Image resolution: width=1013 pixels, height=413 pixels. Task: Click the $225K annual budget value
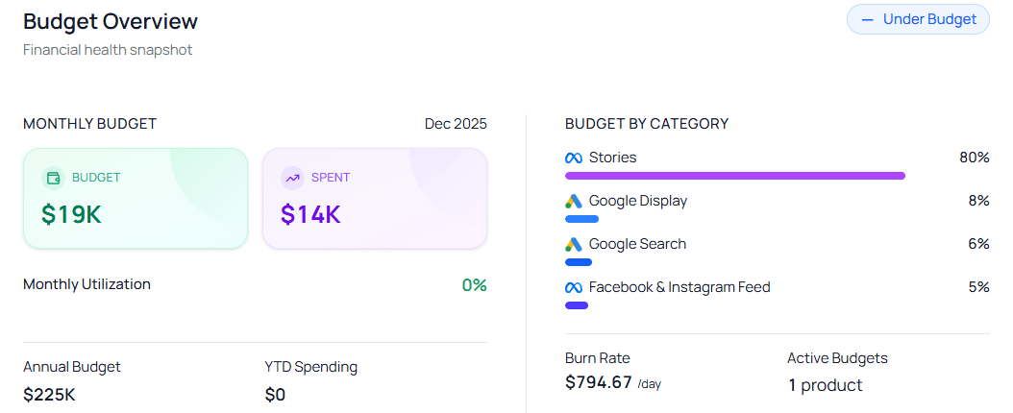pos(49,395)
